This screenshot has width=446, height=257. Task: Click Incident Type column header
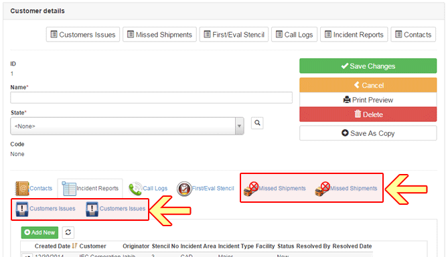236,246
